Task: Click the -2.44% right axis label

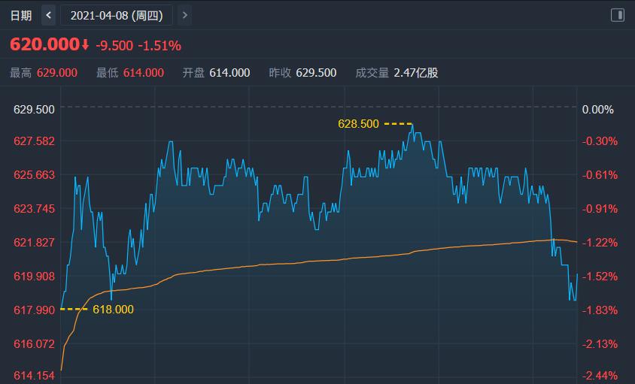Action: click(x=598, y=376)
